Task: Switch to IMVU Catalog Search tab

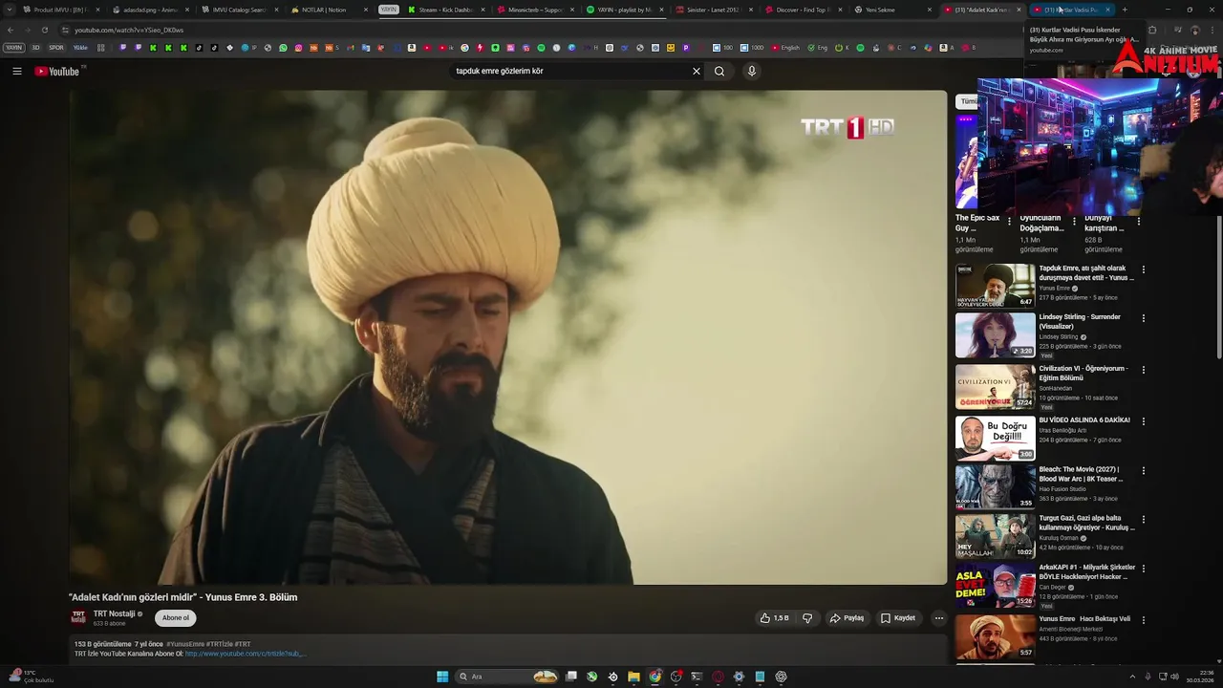Action: coord(239,10)
